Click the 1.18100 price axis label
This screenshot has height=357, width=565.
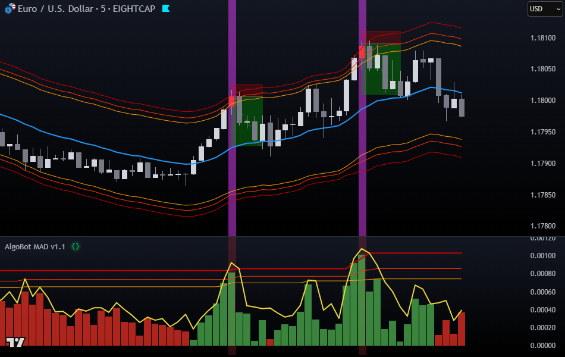[x=543, y=38]
